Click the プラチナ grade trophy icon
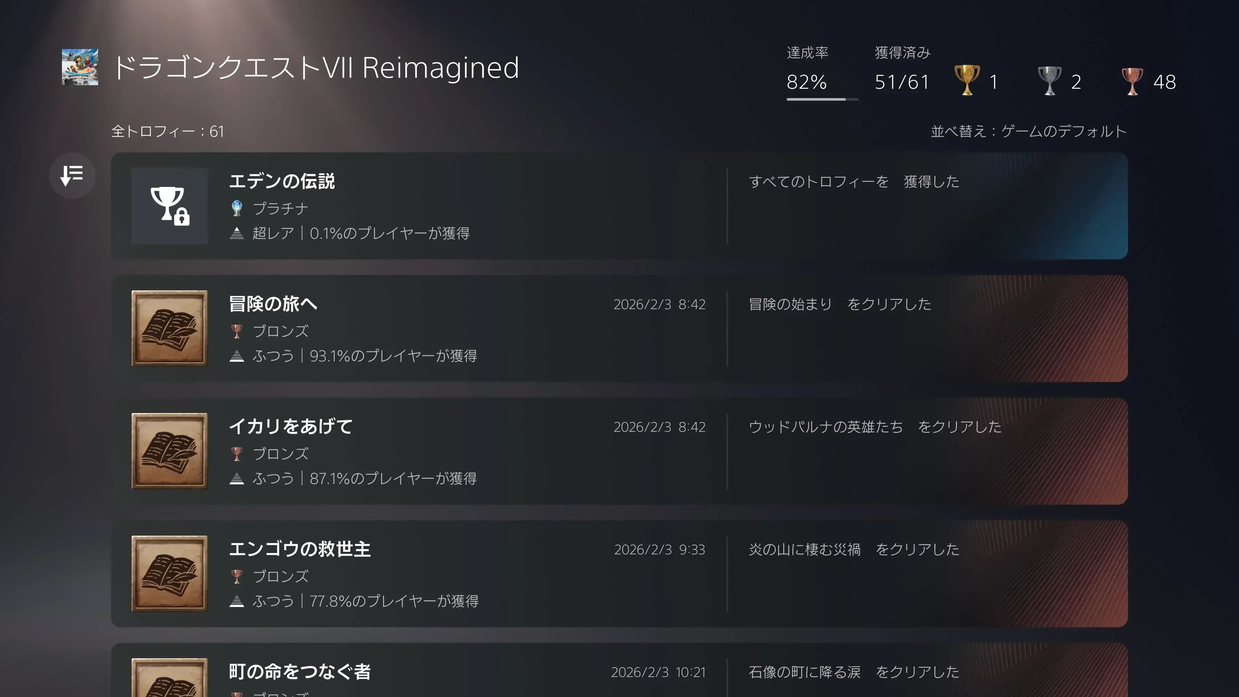This screenshot has height=697, width=1239. (x=237, y=208)
